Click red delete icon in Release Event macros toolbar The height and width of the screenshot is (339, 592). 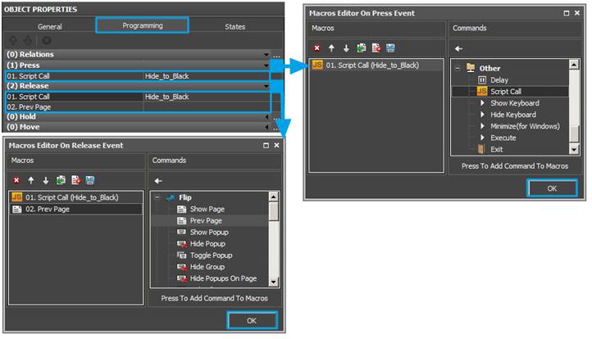[x=16, y=180]
